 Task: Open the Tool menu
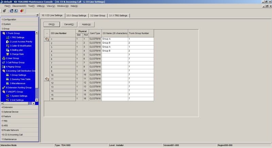tap(31, 6)
